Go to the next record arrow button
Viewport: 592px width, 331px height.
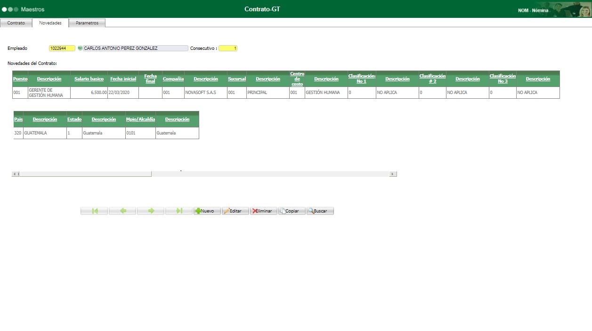(x=151, y=211)
